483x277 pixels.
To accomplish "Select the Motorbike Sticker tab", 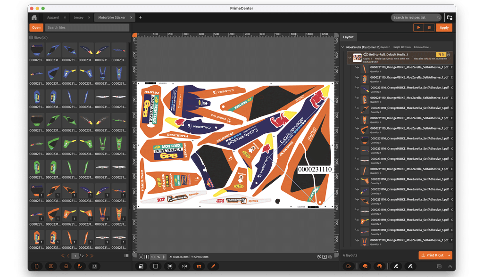I will tap(112, 17).
